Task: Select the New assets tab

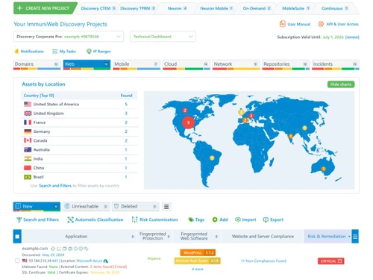Action: pyautogui.click(x=37, y=207)
